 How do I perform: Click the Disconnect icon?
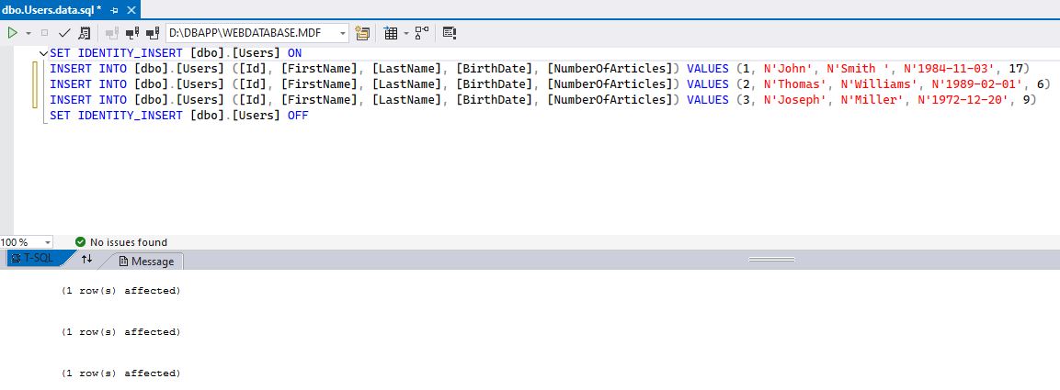[132, 32]
